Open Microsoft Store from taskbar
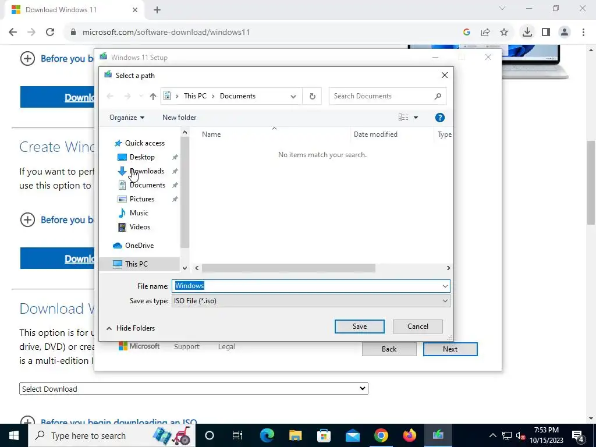 pyautogui.click(x=324, y=435)
